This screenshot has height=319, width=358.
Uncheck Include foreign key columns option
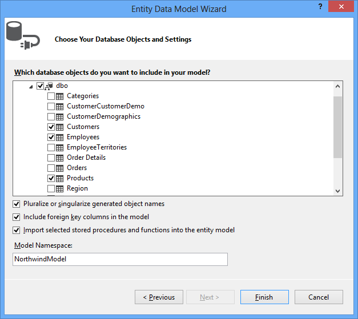(17, 217)
